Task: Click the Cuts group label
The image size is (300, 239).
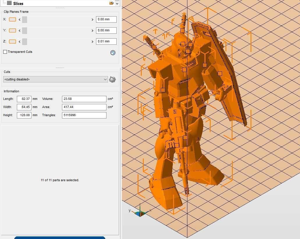Action: pyautogui.click(x=7, y=72)
